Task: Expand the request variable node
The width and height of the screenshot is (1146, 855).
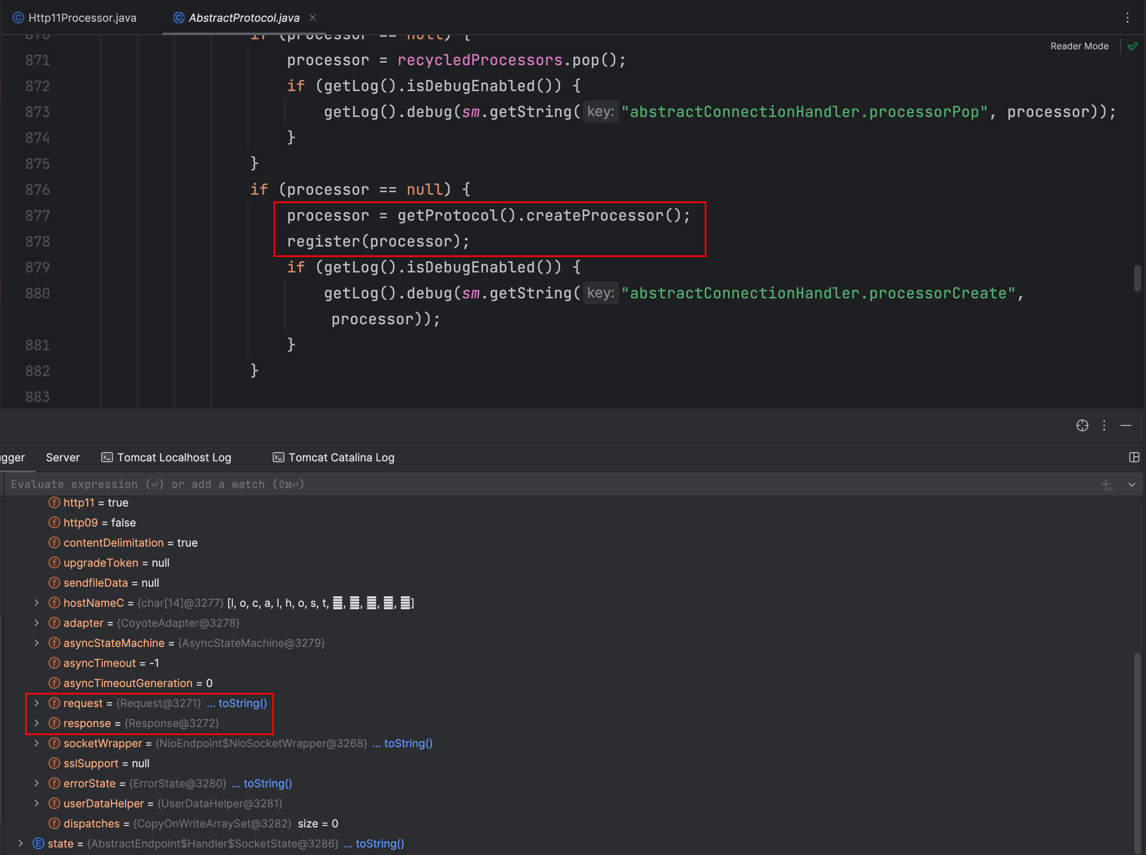Action: (36, 703)
